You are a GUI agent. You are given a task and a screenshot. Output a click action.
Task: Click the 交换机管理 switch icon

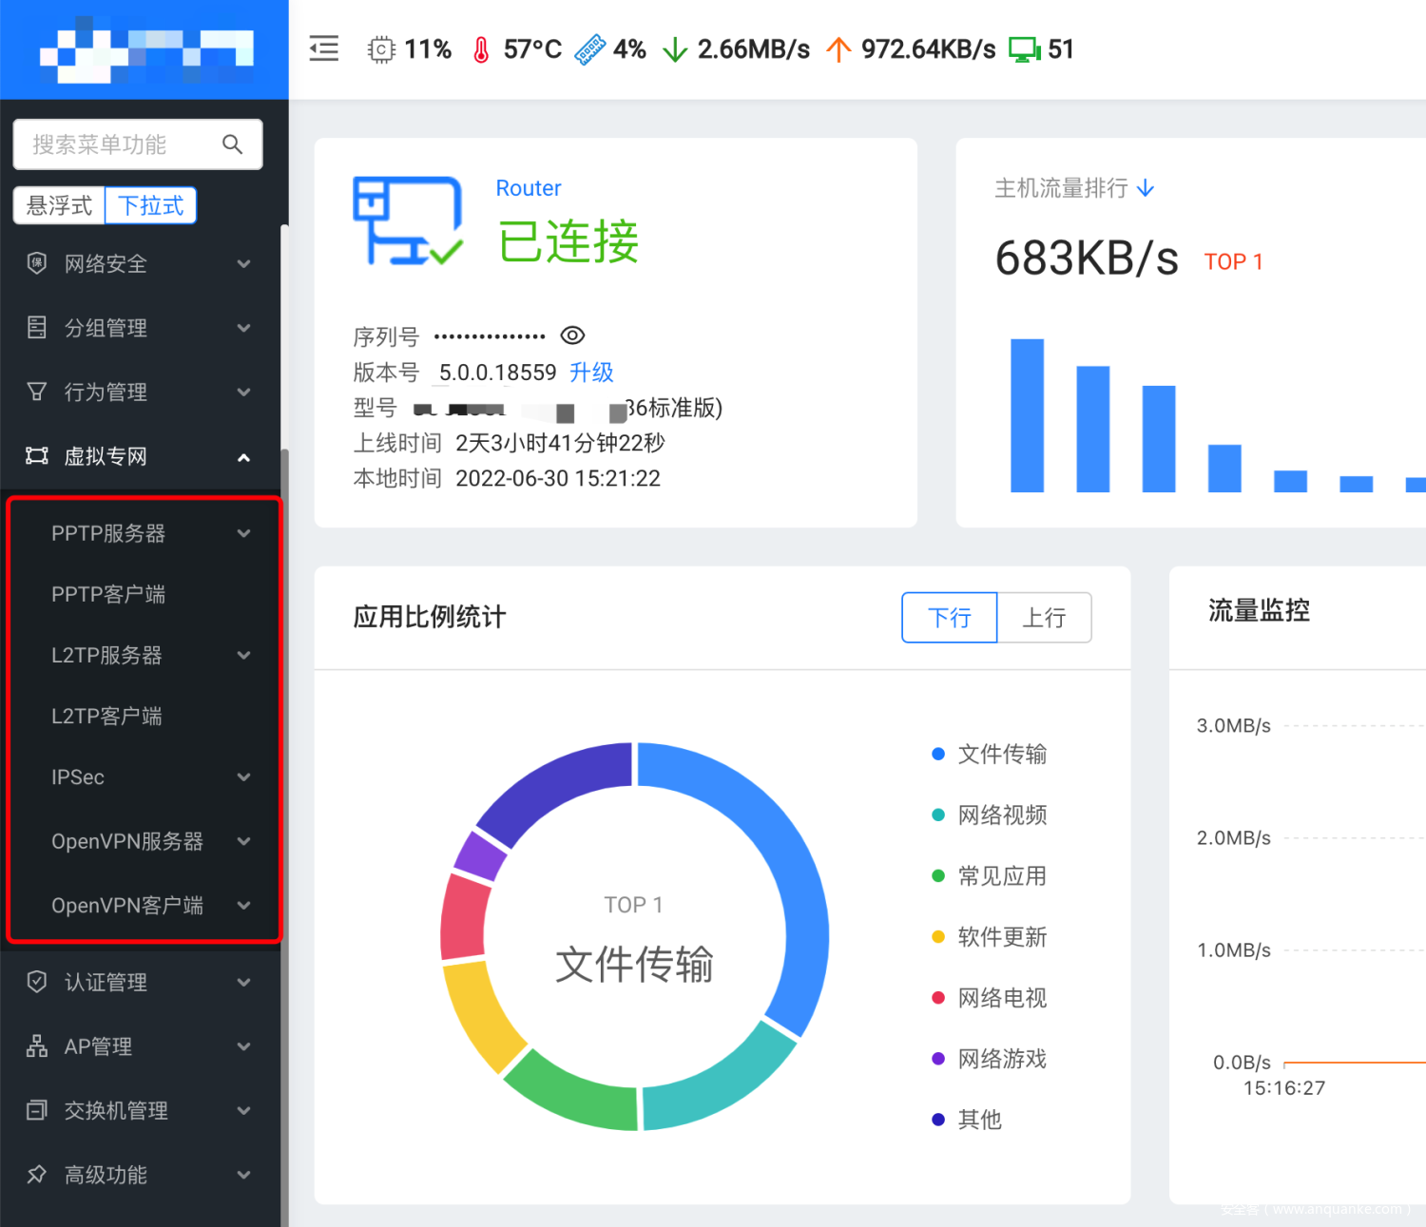coord(37,1110)
